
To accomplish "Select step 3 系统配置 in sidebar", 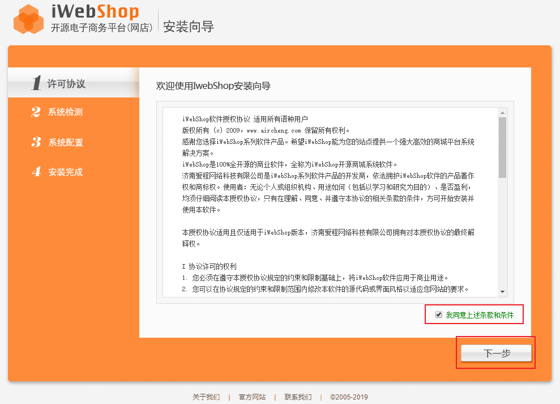I will click(x=57, y=142).
